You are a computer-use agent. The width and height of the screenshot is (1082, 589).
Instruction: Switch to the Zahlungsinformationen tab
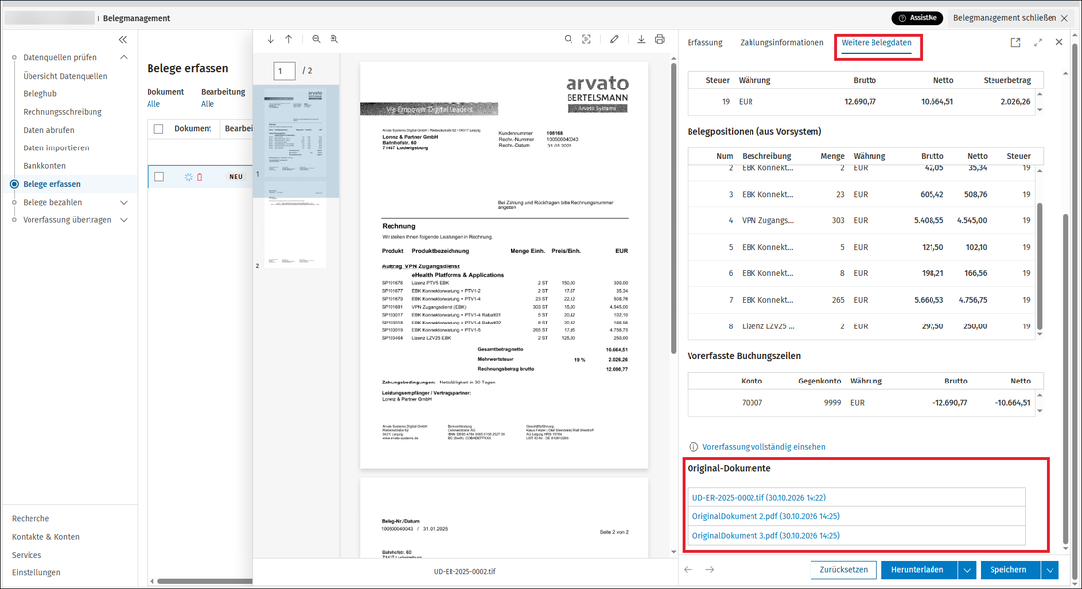(782, 42)
